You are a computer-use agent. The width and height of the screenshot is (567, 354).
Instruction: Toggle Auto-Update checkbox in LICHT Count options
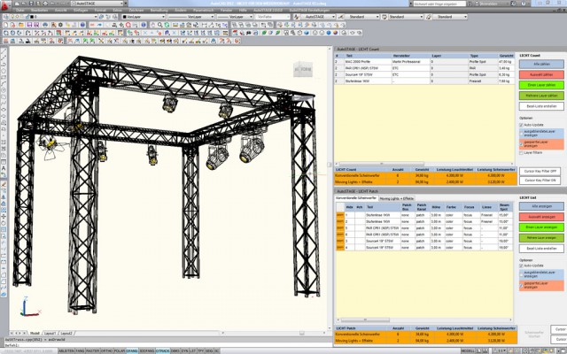pyautogui.click(x=519, y=126)
